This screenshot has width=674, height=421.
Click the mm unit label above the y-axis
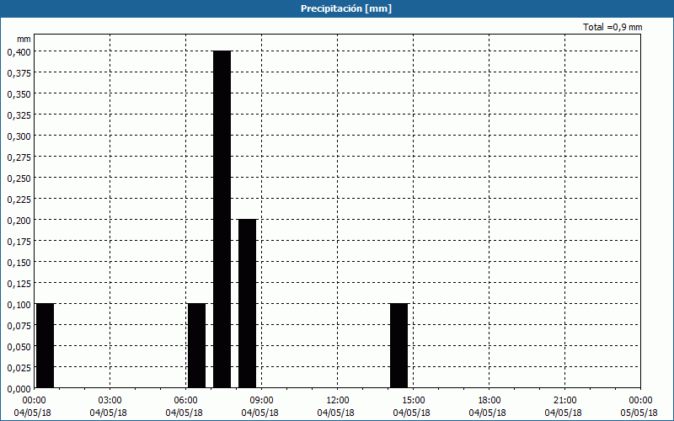24,39
